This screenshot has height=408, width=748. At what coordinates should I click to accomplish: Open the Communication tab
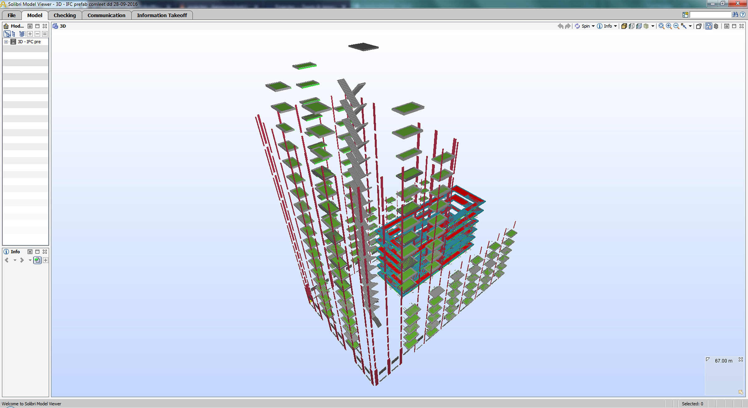pyautogui.click(x=106, y=15)
